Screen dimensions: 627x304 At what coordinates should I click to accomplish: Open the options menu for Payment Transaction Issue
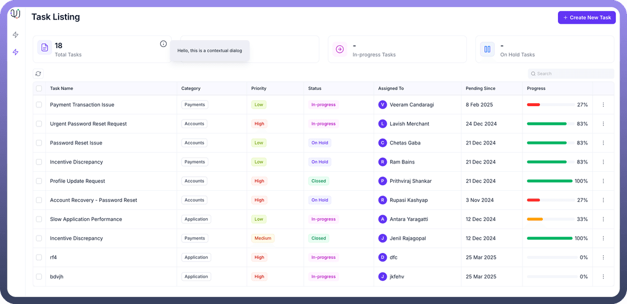[x=603, y=105]
